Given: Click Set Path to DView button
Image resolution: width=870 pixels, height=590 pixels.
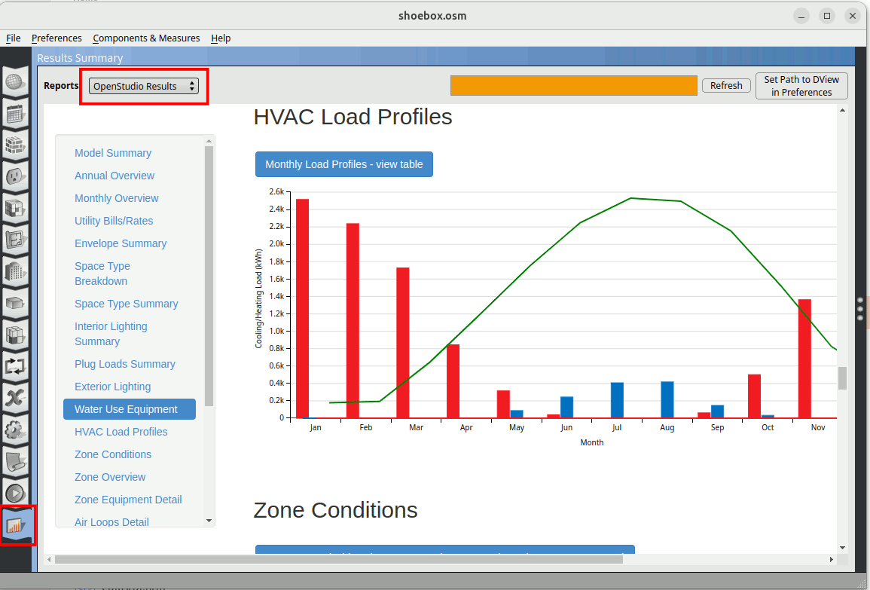Looking at the screenshot, I should (801, 86).
